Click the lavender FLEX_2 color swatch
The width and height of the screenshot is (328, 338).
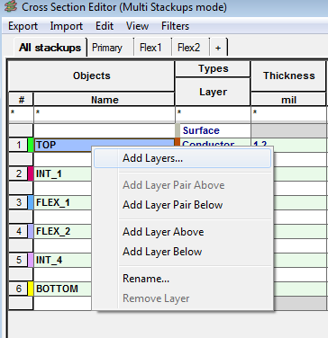click(31, 231)
